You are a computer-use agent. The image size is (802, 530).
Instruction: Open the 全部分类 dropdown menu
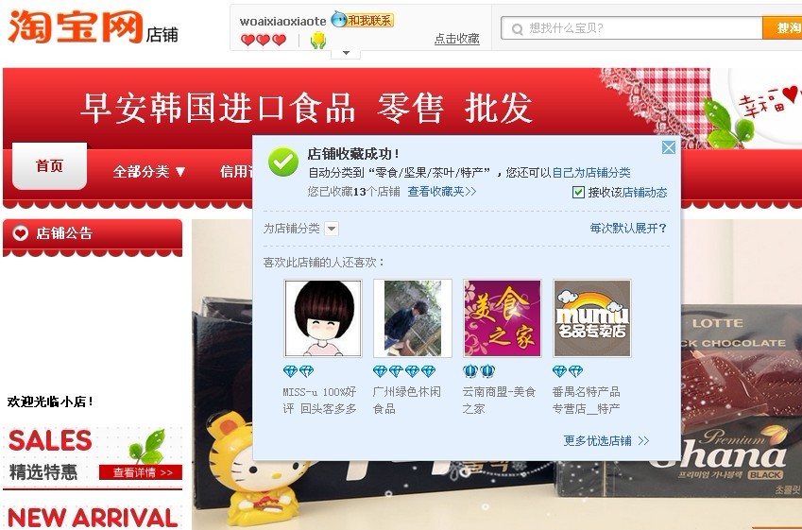click(149, 171)
